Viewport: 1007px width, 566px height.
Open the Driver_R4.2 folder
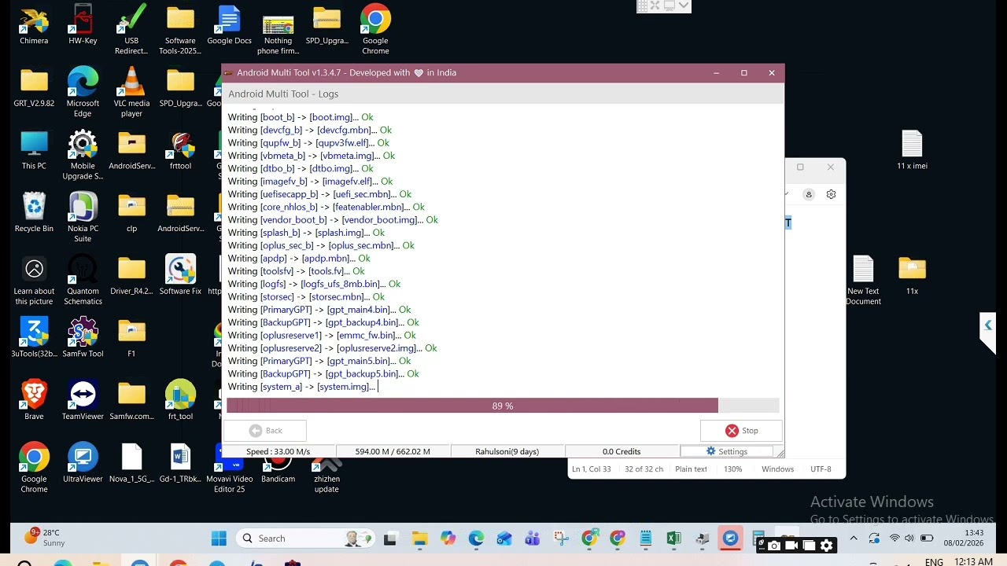click(131, 276)
